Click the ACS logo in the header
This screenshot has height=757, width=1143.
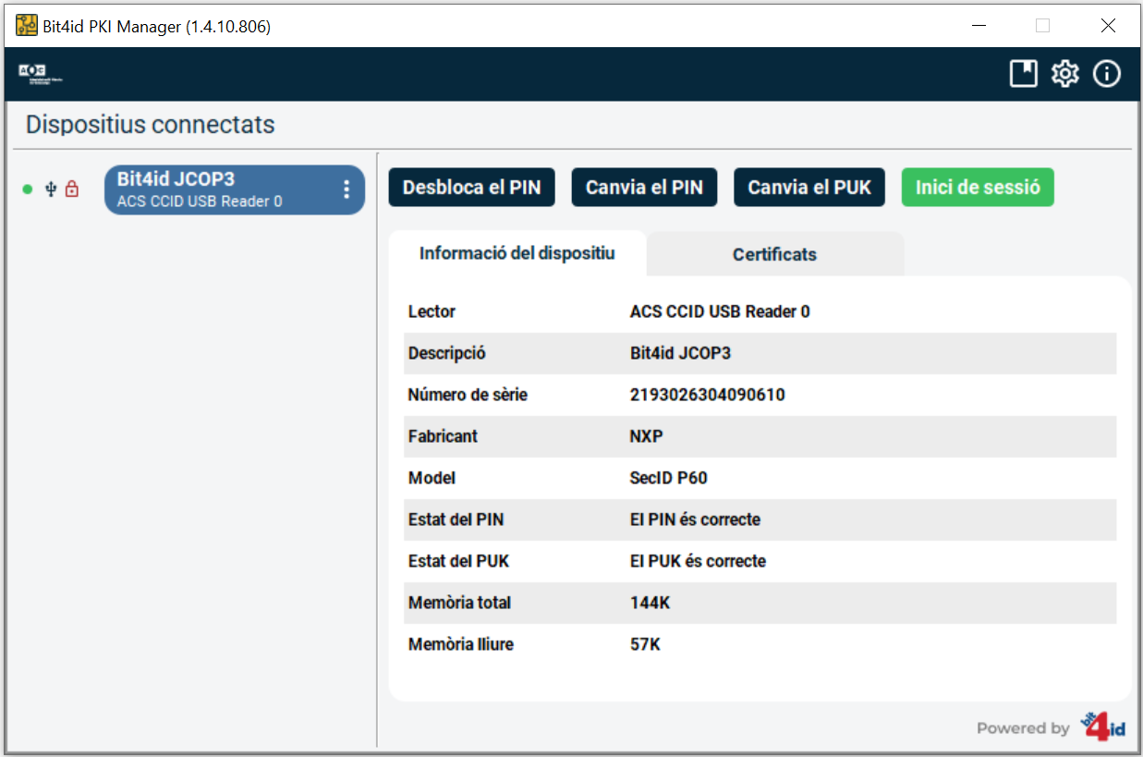pos(40,74)
